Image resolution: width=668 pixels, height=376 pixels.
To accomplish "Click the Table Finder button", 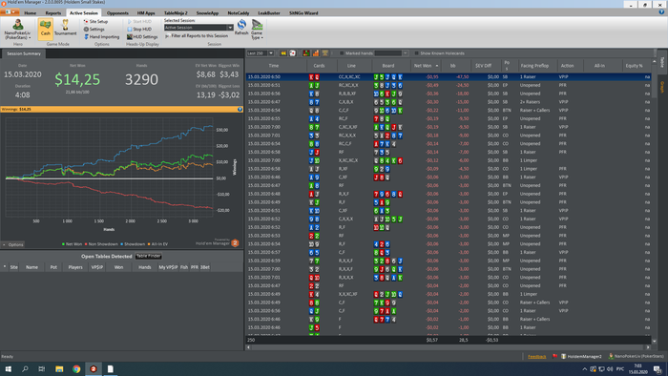I will [148, 256].
